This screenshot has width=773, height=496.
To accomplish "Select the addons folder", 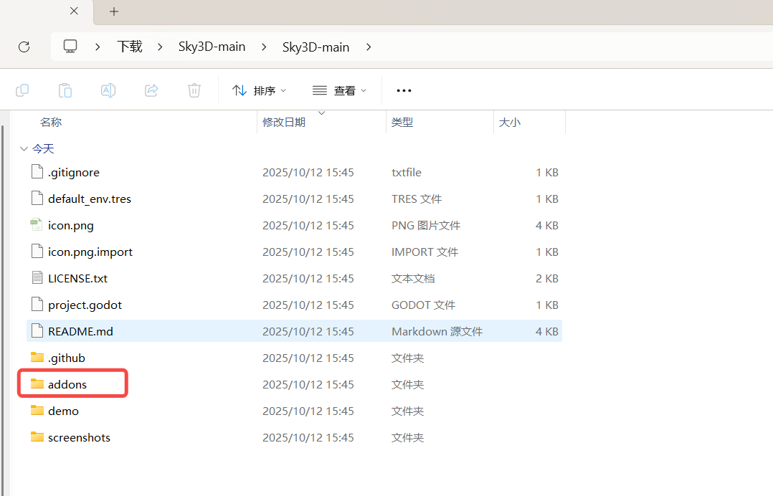I will coord(67,384).
